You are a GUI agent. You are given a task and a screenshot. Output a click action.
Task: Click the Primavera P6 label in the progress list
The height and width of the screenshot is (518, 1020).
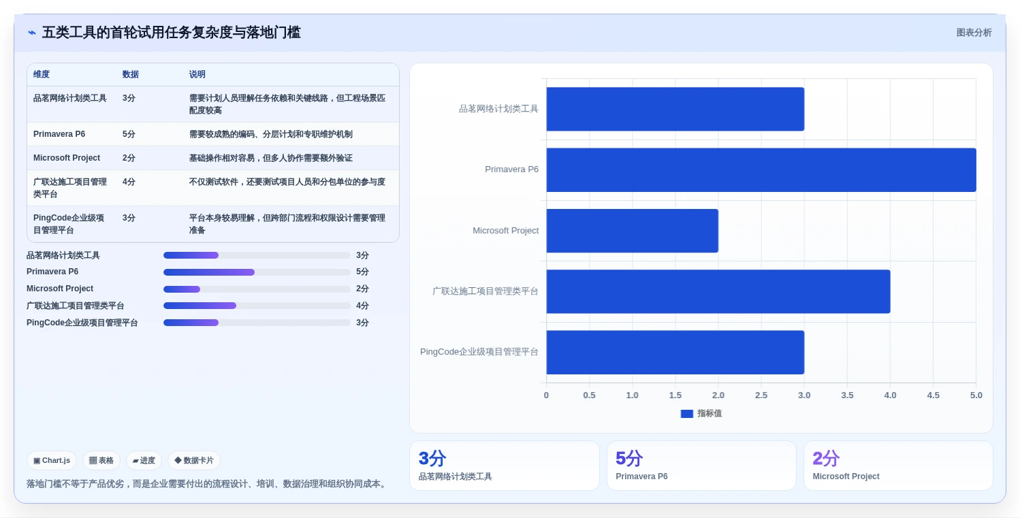pos(52,272)
